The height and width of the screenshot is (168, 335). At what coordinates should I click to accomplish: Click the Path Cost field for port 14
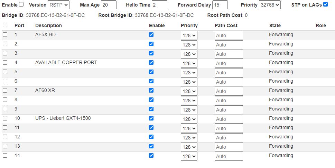(x=229, y=156)
